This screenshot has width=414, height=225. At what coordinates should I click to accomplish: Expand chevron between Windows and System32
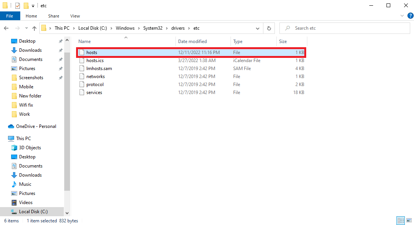tap(139, 28)
